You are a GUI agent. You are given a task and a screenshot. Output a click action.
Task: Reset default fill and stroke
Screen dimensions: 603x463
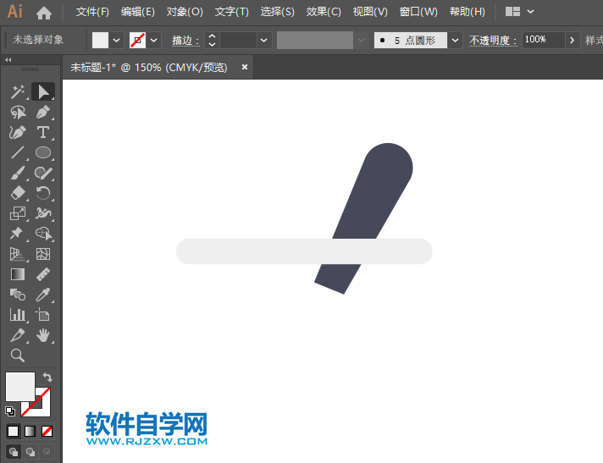[x=9, y=411]
